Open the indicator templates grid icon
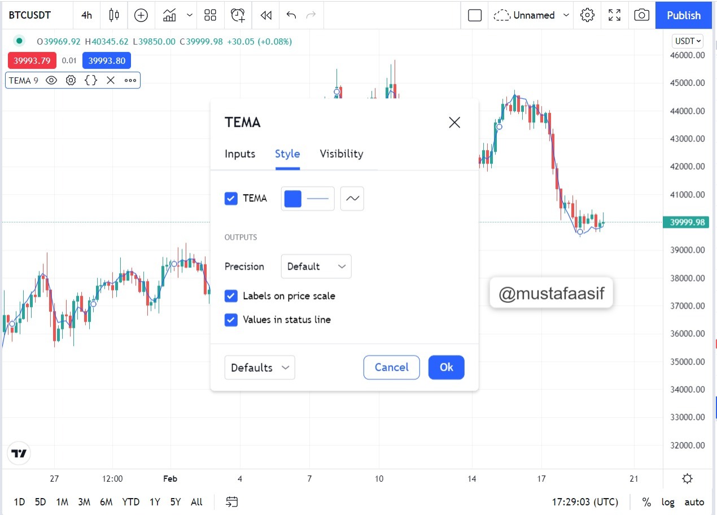Image resolution: width=717 pixels, height=515 pixels. [211, 15]
